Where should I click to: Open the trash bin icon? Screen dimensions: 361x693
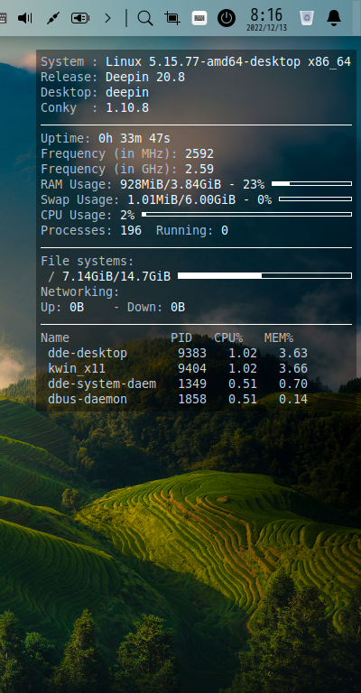(307, 18)
